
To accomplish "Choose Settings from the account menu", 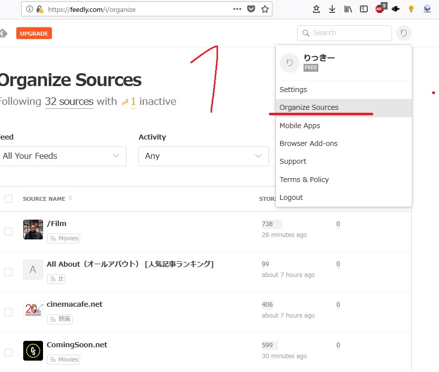I will tap(344, 90).
